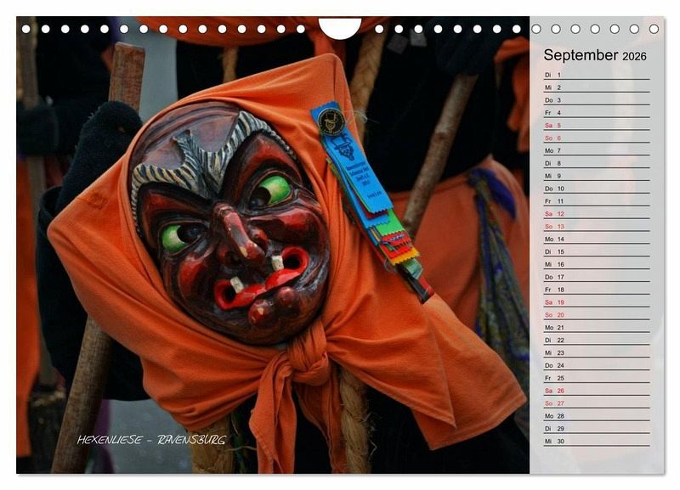This screenshot has width=680, height=490.
Task: Click the September 2026 heading
Action: (x=595, y=55)
